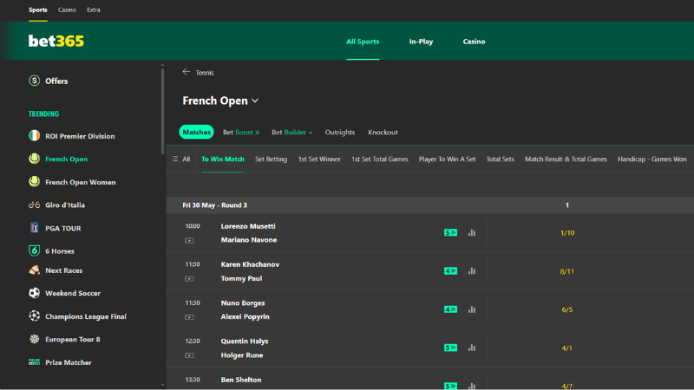The height and width of the screenshot is (390, 694).
Task: Click the Giro d'Italia bicycle icon
Action: pos(34,205)
